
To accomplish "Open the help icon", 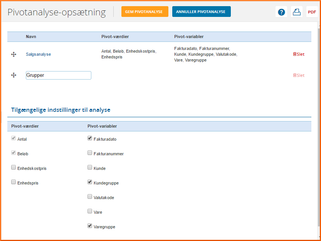I will click(x=281, y=12).
